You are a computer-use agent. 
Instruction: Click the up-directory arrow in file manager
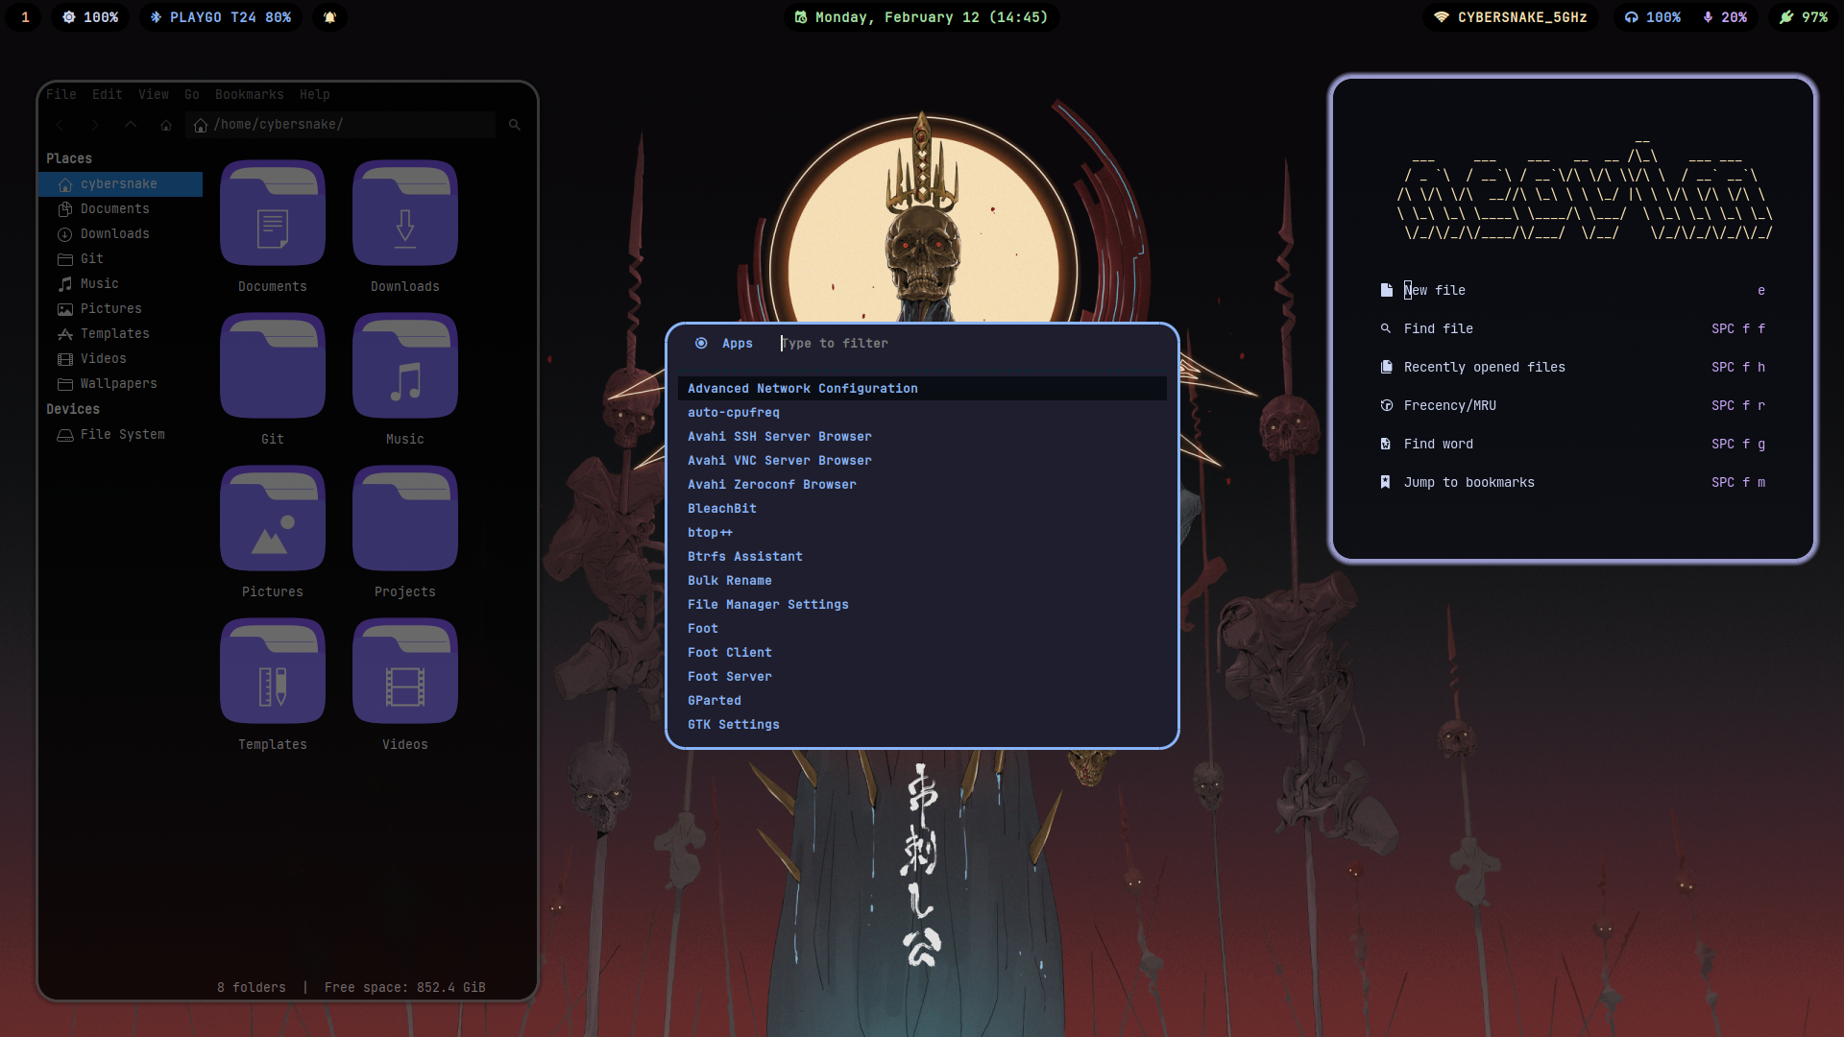click(x=131, y=125)
